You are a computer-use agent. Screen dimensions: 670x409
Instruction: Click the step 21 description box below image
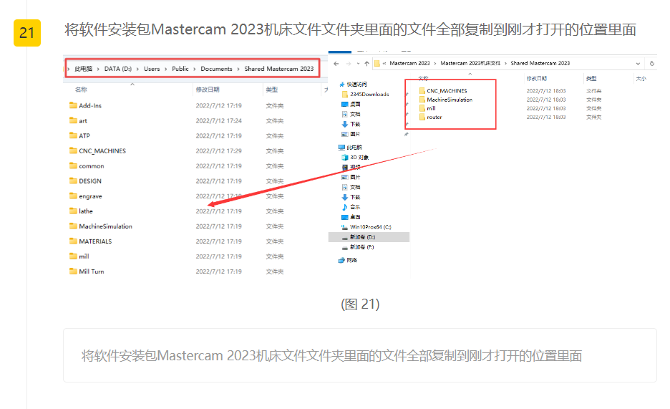coord(360,355)
